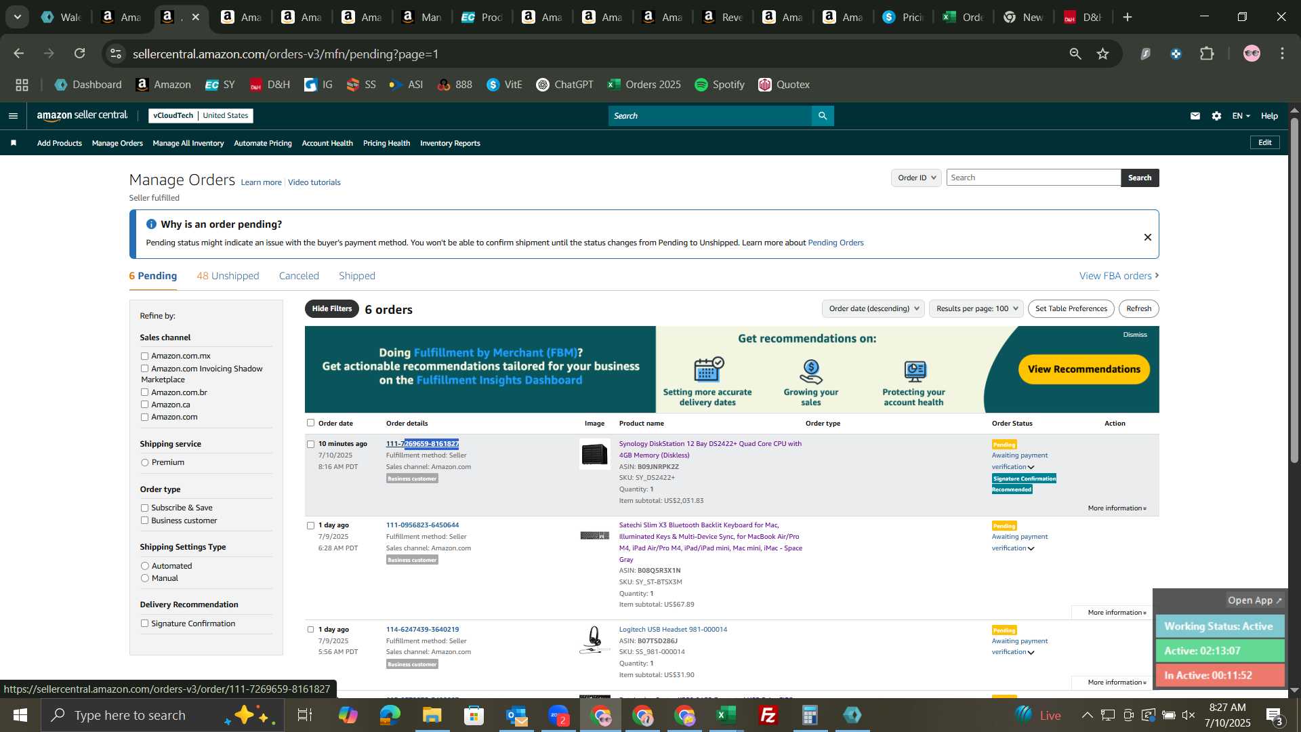Open the settings gear icon
Viewport: 1301px width, 732px height.
(x=1217, y=116)
